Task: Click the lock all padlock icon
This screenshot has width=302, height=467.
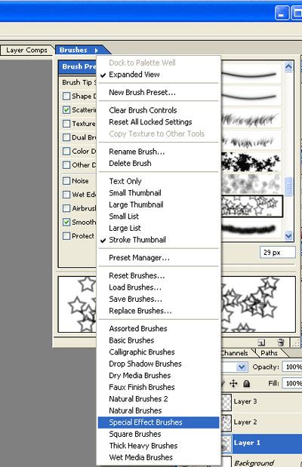Action: tap(247, 383)
